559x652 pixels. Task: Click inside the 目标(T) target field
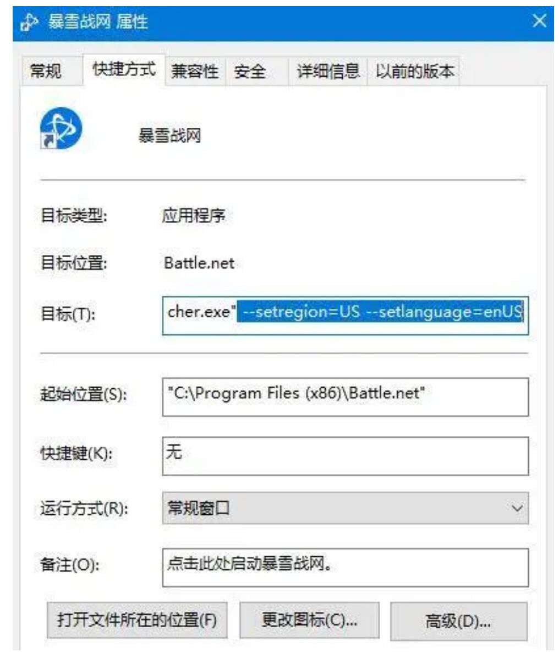point(345,315)
